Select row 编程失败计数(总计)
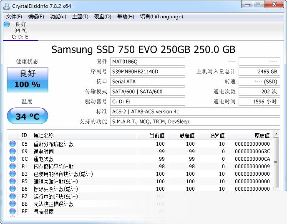This screenshot has height=224, width=287. (140, 181)
